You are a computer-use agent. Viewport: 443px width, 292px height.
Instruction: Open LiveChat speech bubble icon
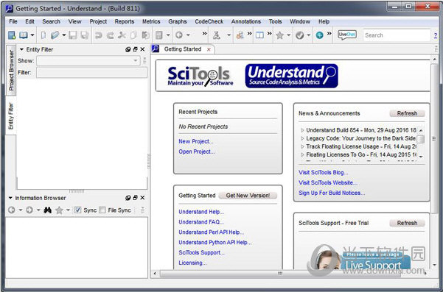347,35
